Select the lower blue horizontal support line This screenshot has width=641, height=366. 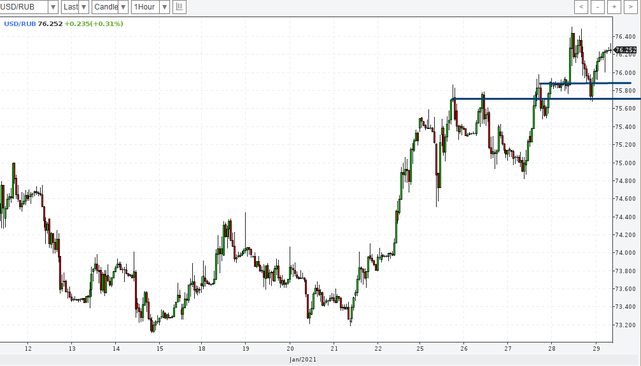(509, 98)
